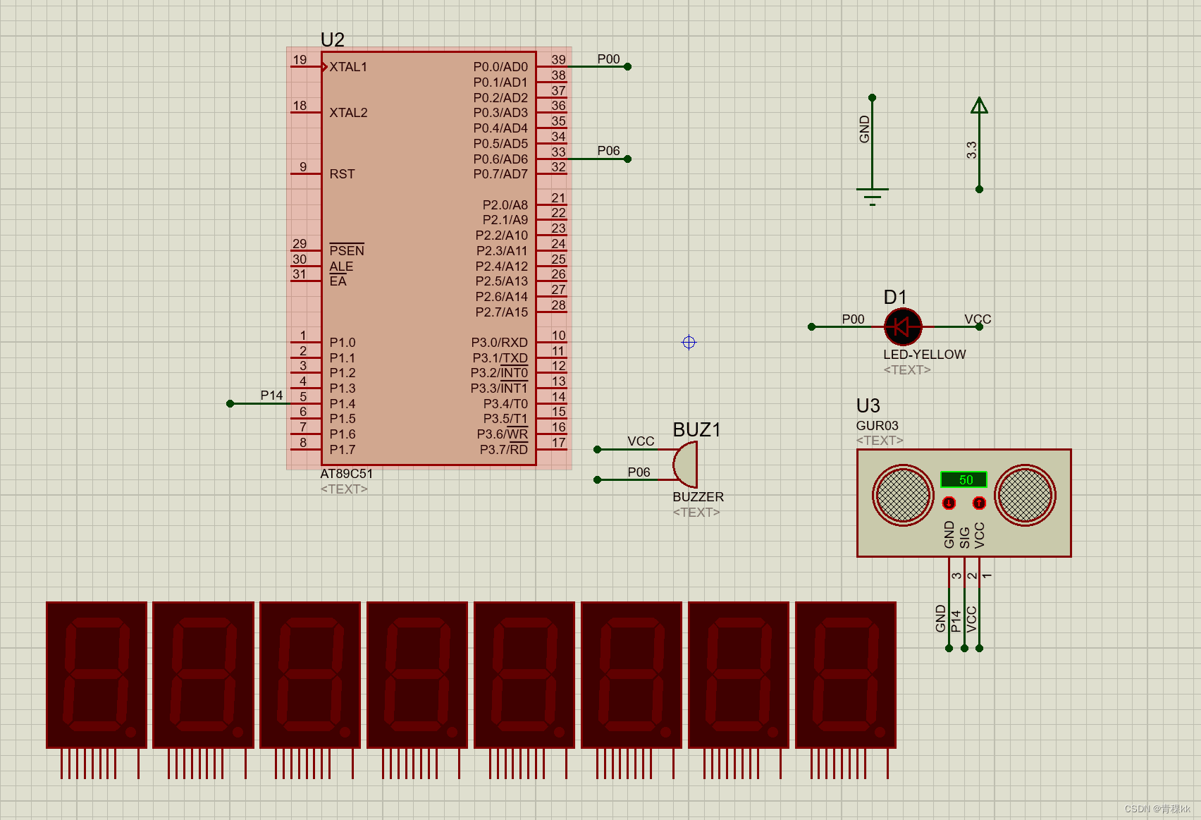Screen dimensions: 1201x820
Task: Click the XTAL2 pin label
Action: [x=348, y=113]
